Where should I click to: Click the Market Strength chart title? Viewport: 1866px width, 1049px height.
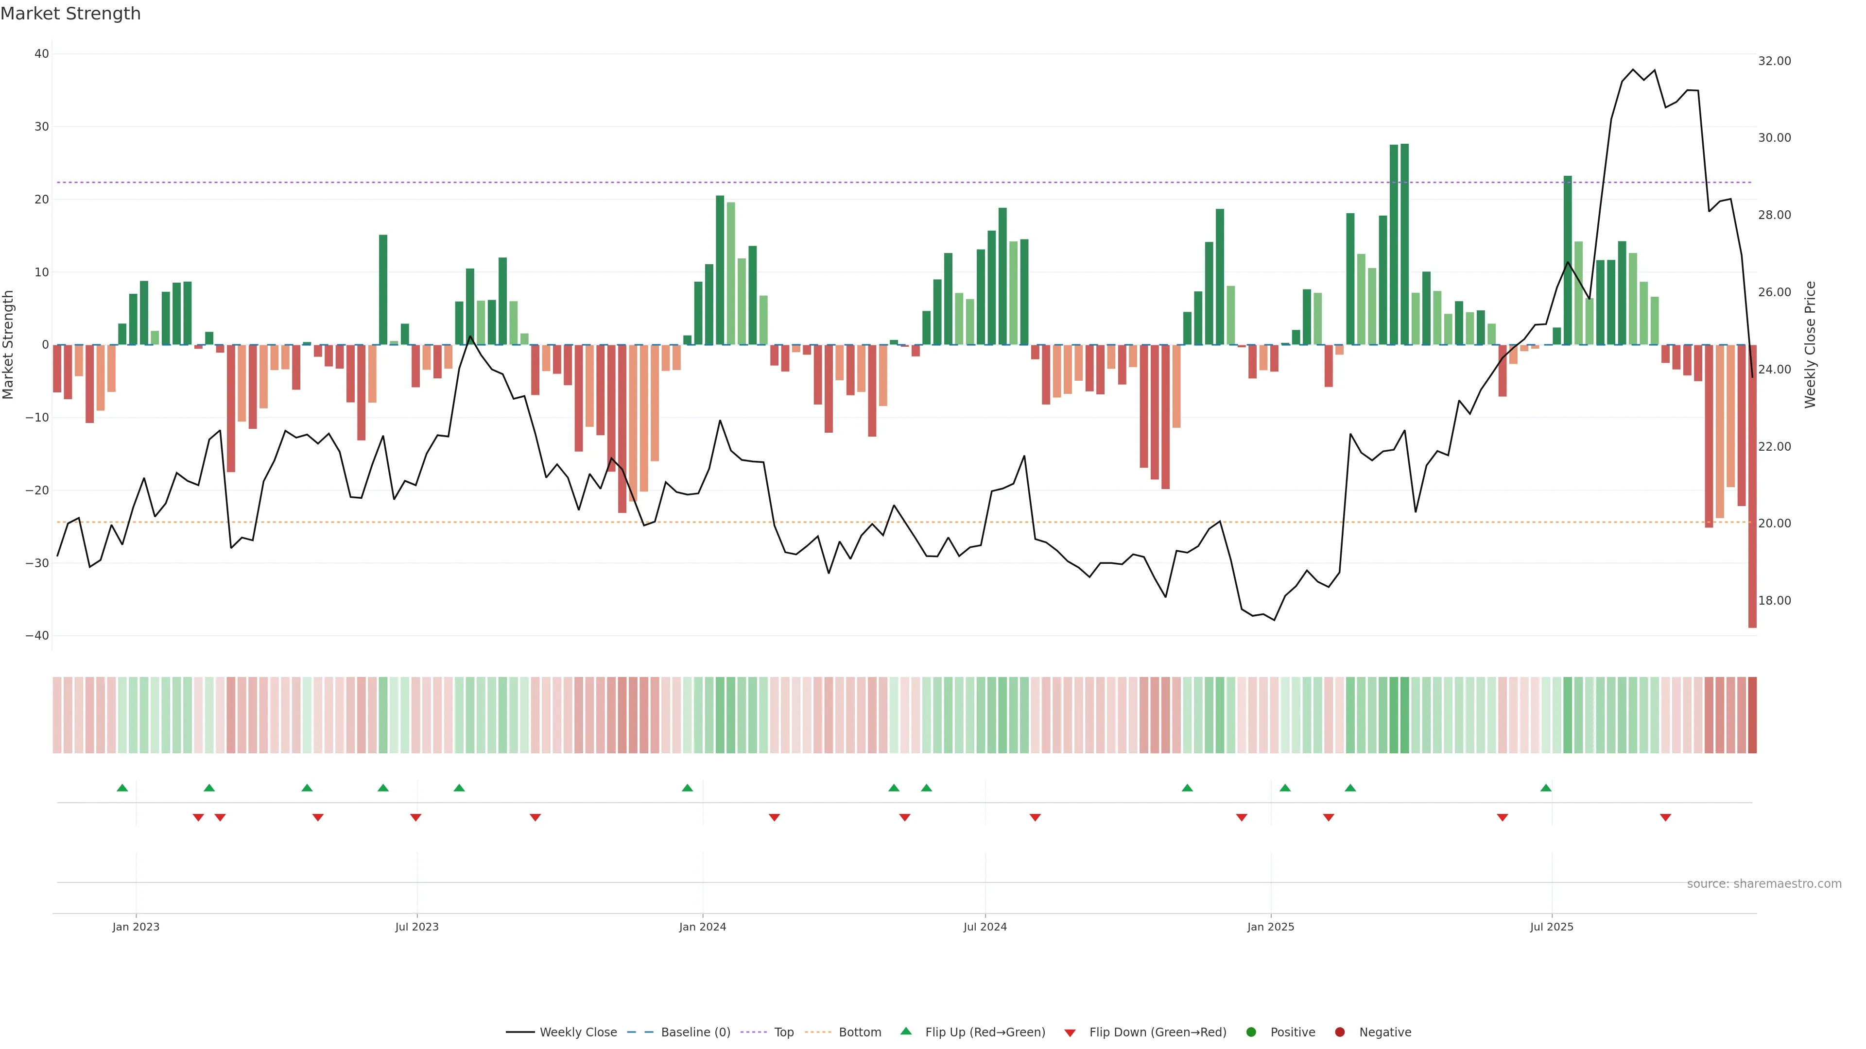(x=71, y=14)
